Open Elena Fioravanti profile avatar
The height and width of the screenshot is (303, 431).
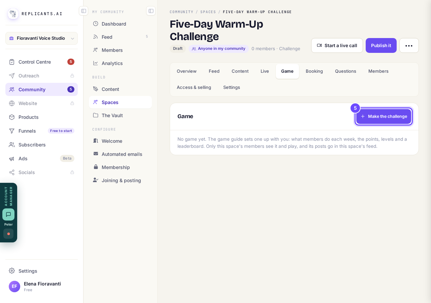(14, 287)
